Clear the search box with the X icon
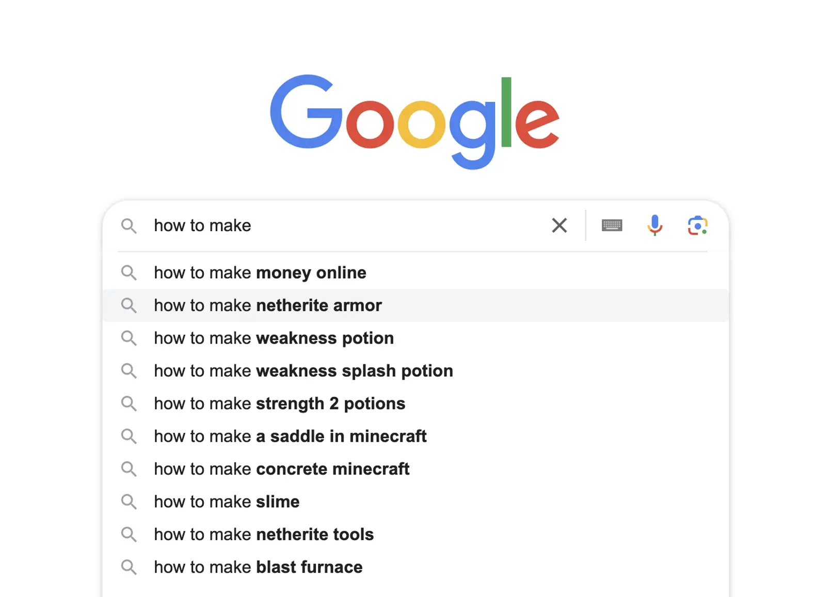832x597 pixels. pyautogui.click(x=559, y=225)
